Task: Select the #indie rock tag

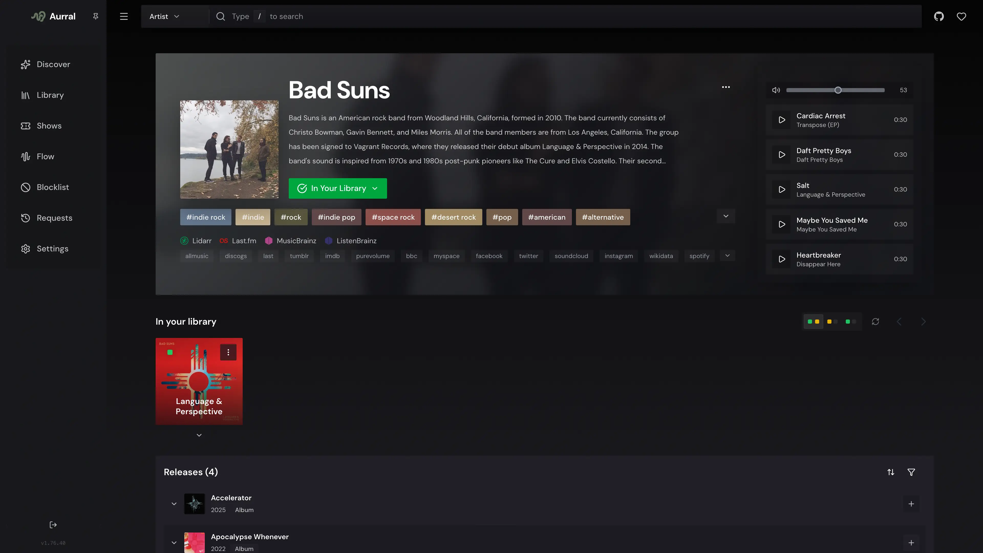Action: [206, 217]
